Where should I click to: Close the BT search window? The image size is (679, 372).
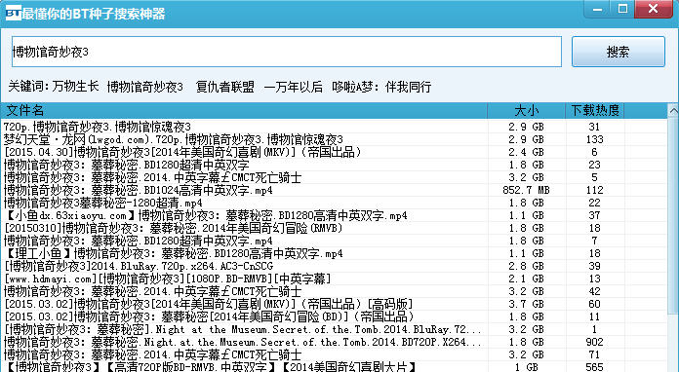click(654, 9)
